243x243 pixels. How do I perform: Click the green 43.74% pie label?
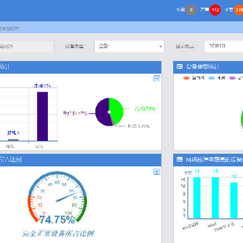pos(145,109)
